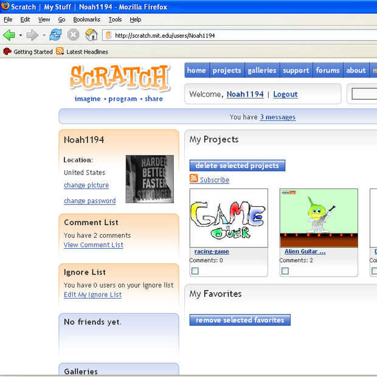Open the about navigation tab
377x377 pixels.
[x=356, y=70]
